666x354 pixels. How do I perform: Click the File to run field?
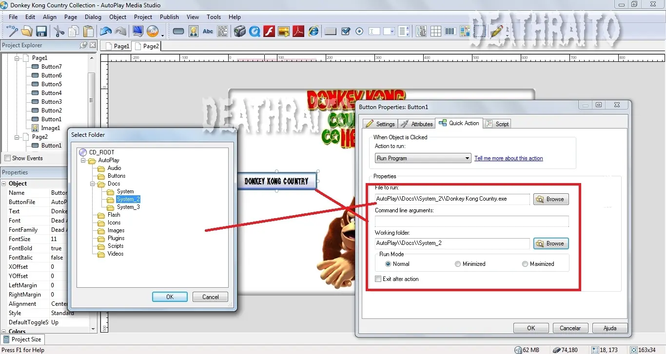click(452, 199)
